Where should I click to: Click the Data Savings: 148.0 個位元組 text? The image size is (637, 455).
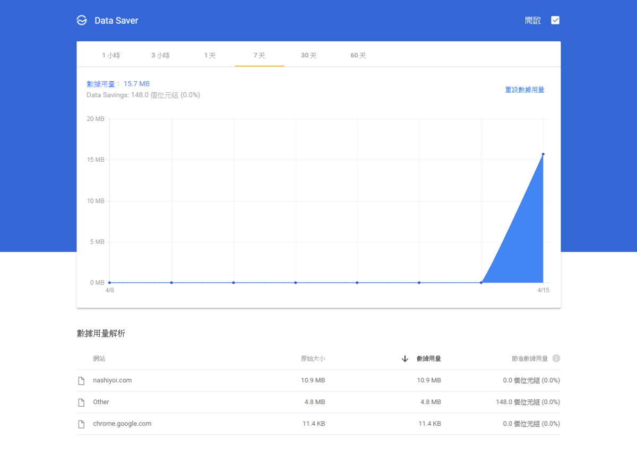tap(143, 95)
